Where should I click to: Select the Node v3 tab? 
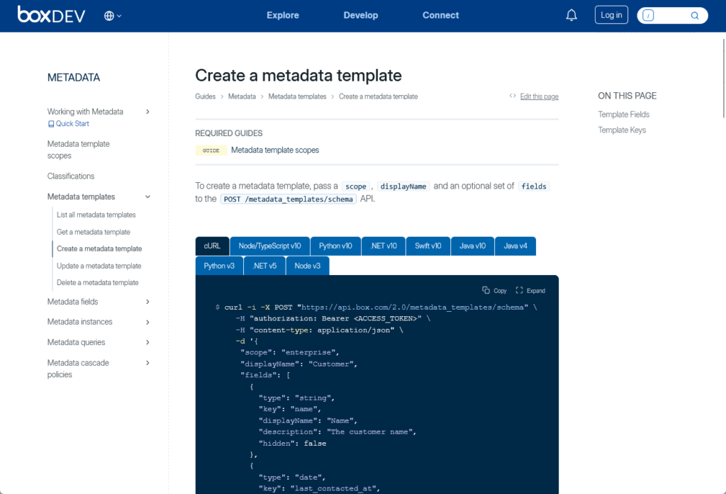308,266
